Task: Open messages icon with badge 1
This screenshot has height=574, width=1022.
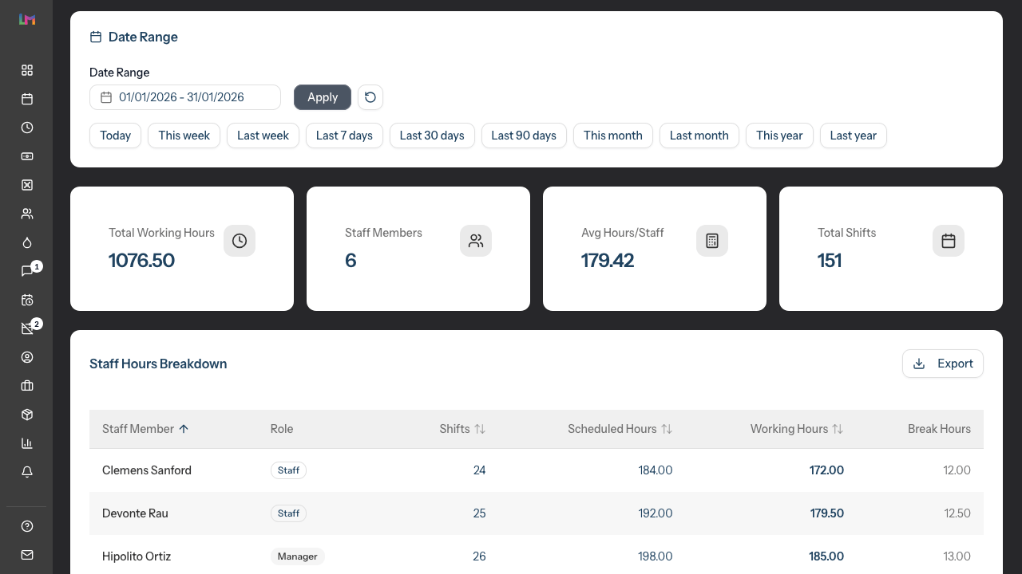Action: click(27, 271)
